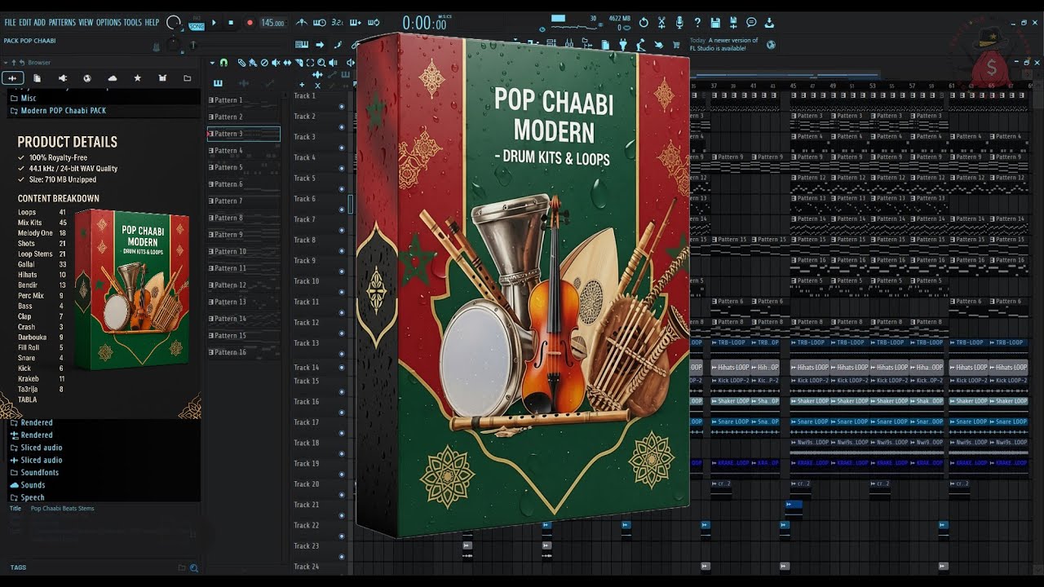Mute Track 2 using its green dot
The image size is (1044, 587).
point(341,127)
